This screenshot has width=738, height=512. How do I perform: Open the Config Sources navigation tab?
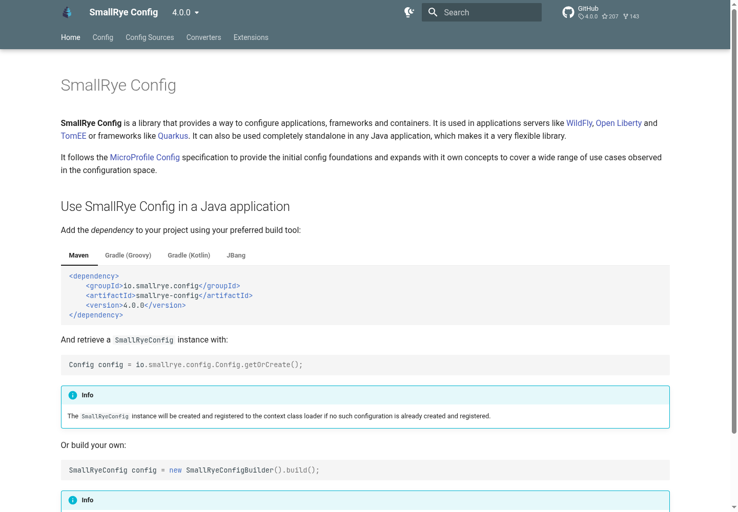point(150,37)
